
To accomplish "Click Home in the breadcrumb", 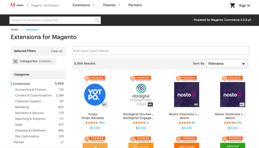I will pos(14,30).
